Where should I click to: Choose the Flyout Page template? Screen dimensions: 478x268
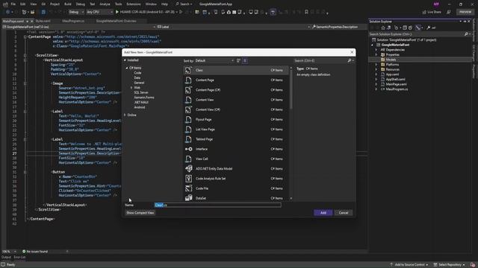point(236,119)
